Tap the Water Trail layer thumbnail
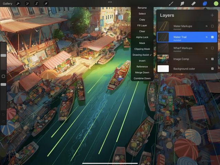The image size is (220, 165). pos(163,37)
